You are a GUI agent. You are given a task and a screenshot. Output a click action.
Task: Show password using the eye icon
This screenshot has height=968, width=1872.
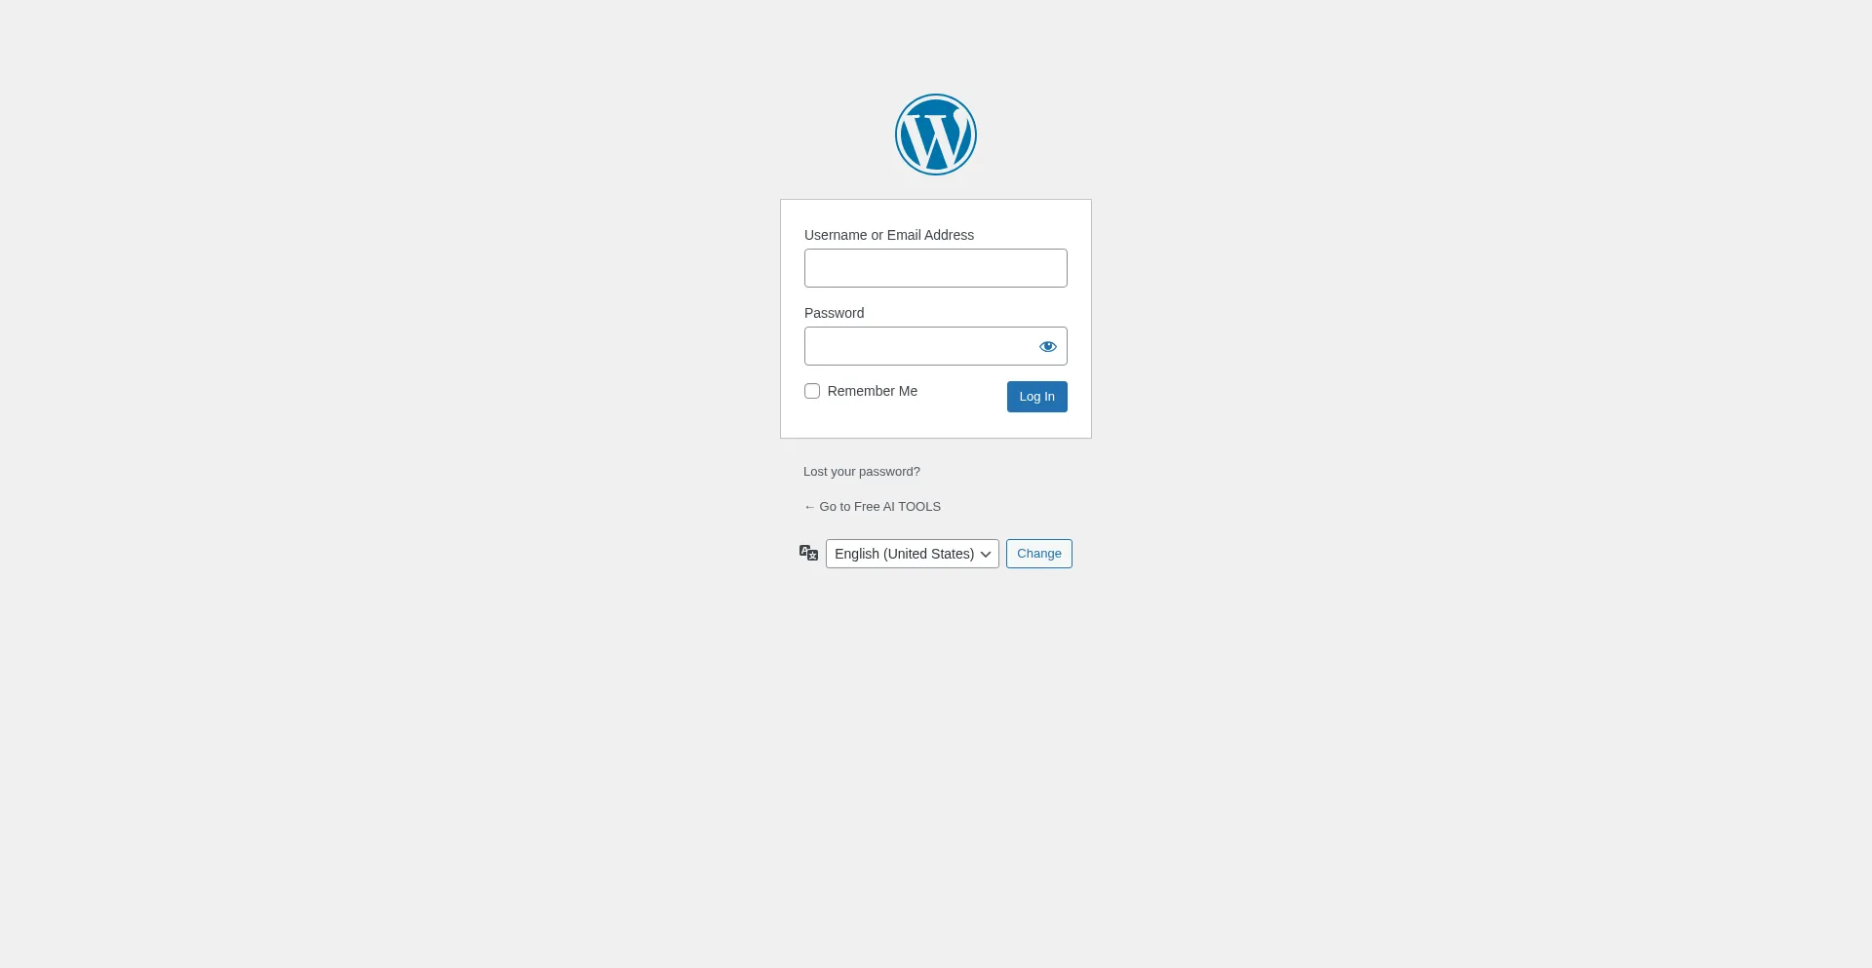tap(1048, 346)
